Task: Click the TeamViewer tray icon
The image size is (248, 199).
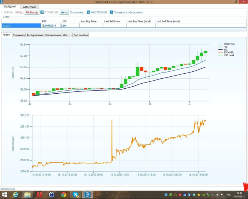Action: [189, 195]
